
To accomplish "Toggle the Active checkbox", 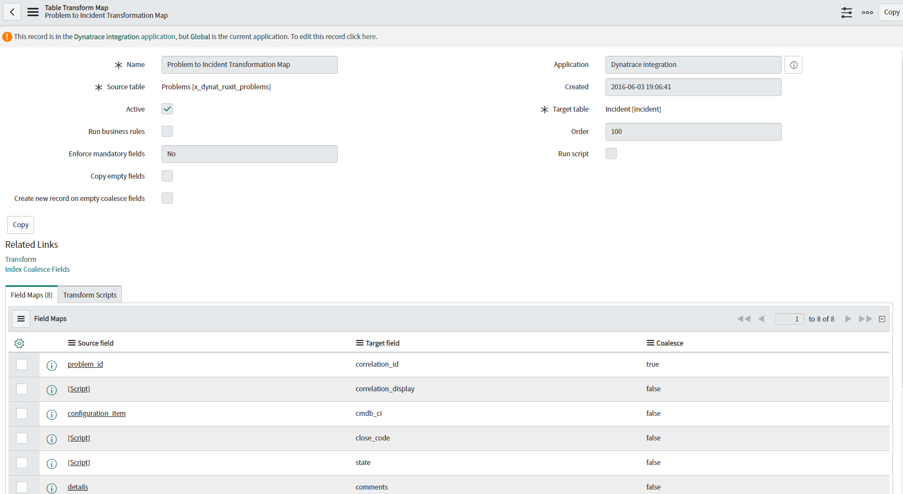I will tap(167, 109).
